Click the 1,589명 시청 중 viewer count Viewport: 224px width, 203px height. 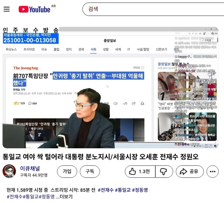(x=27, y=190)
